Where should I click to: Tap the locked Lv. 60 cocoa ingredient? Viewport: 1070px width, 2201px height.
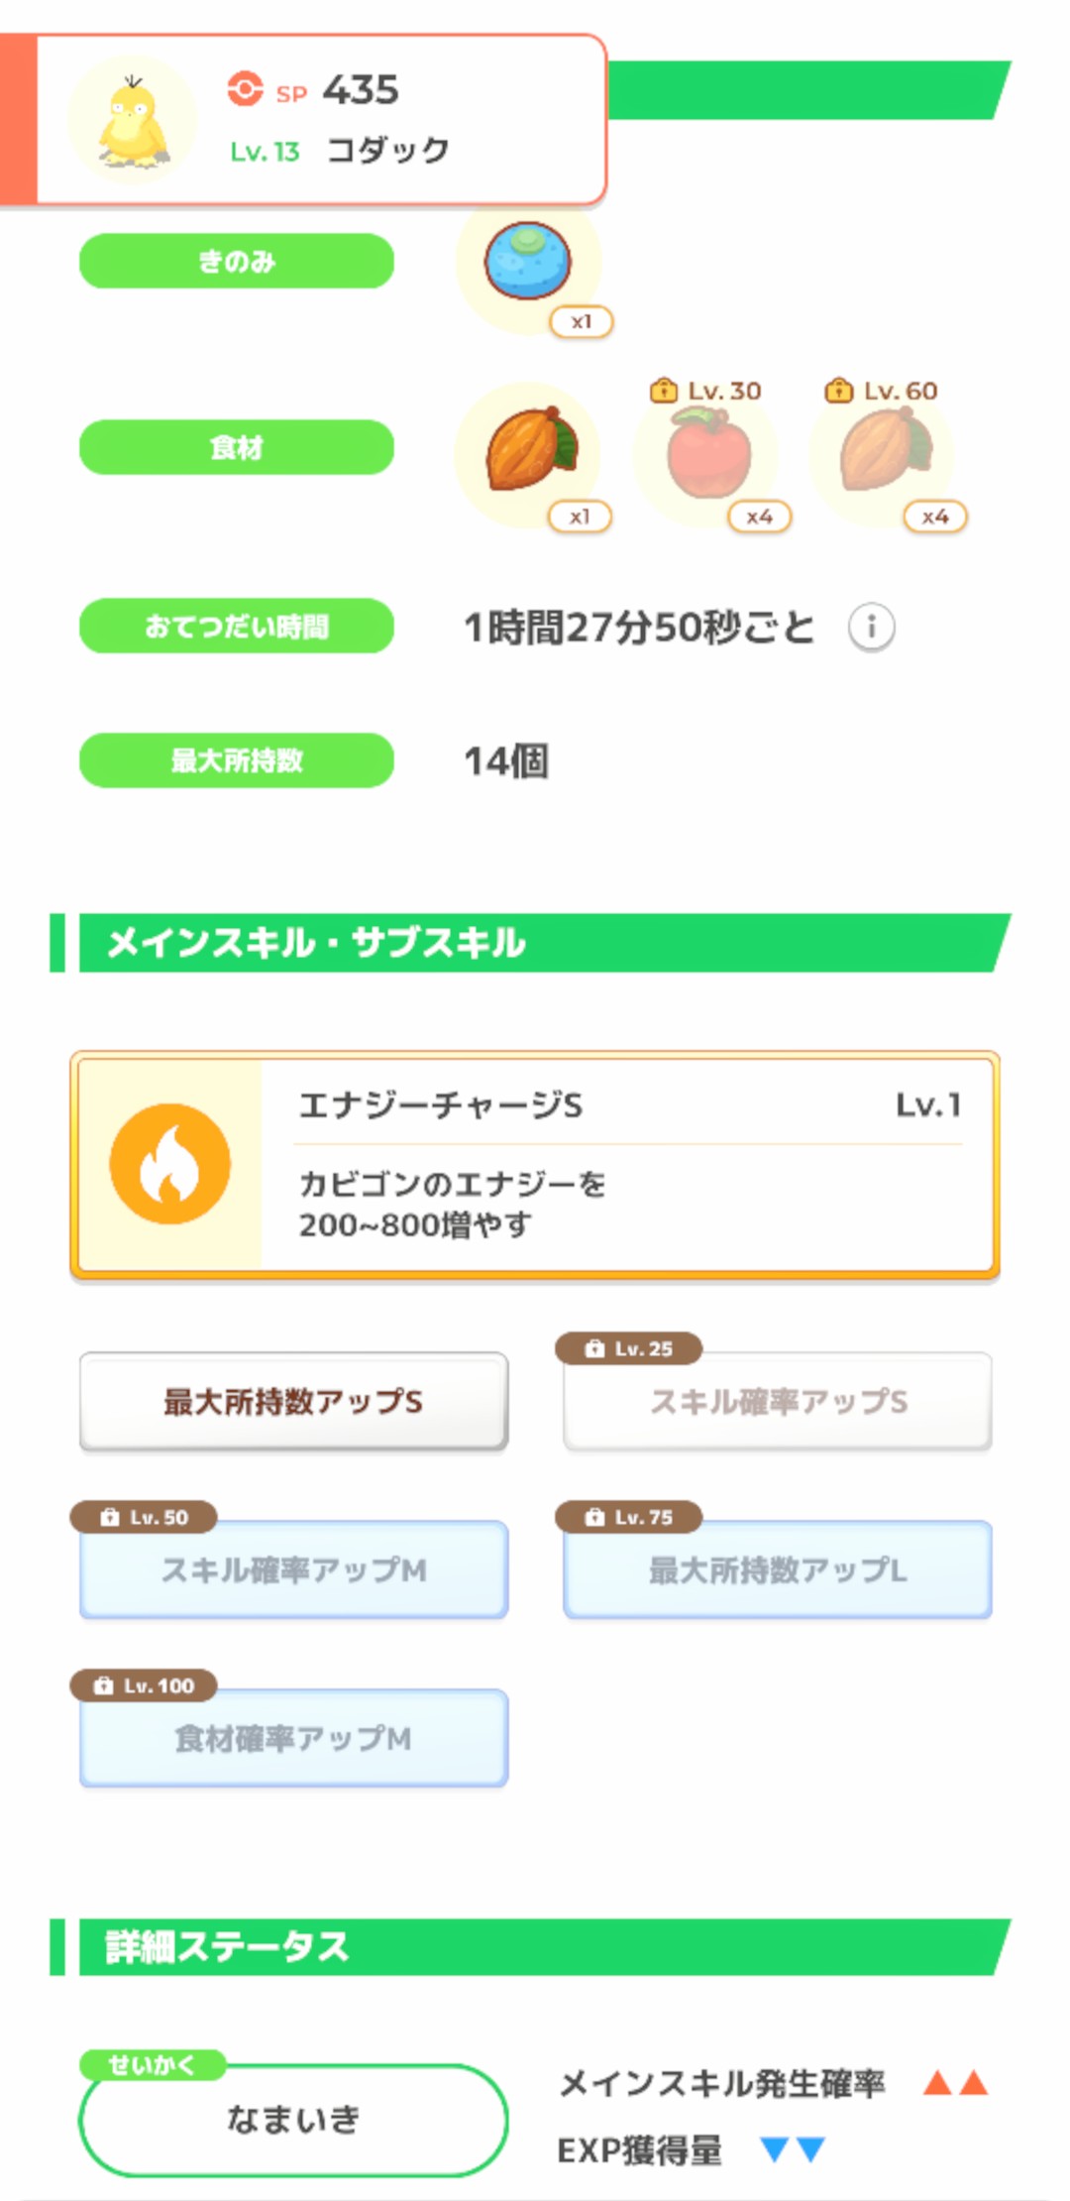pos(884,454)
